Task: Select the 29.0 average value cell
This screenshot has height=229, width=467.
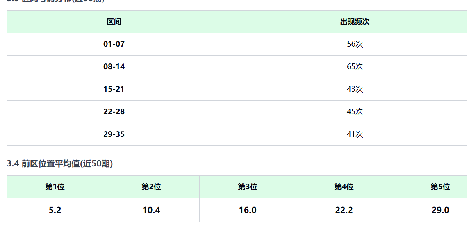Action: pyautogui.click(x=440, y=211)
